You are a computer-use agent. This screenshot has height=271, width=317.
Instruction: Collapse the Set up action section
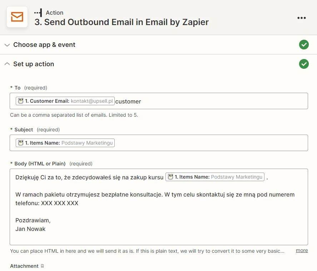(7, 64)
